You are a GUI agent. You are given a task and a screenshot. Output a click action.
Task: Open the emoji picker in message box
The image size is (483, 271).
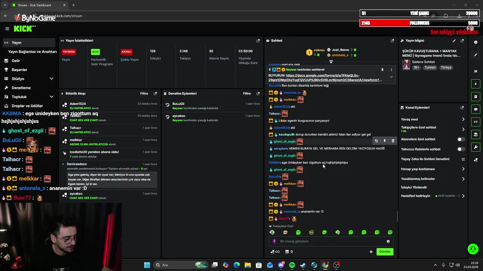(x=388, y=241)
